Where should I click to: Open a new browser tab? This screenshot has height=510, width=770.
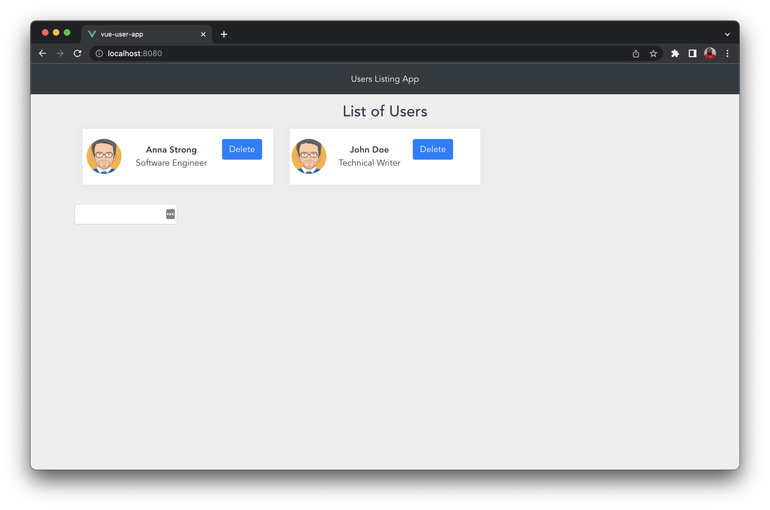click(x=224, y=35)
